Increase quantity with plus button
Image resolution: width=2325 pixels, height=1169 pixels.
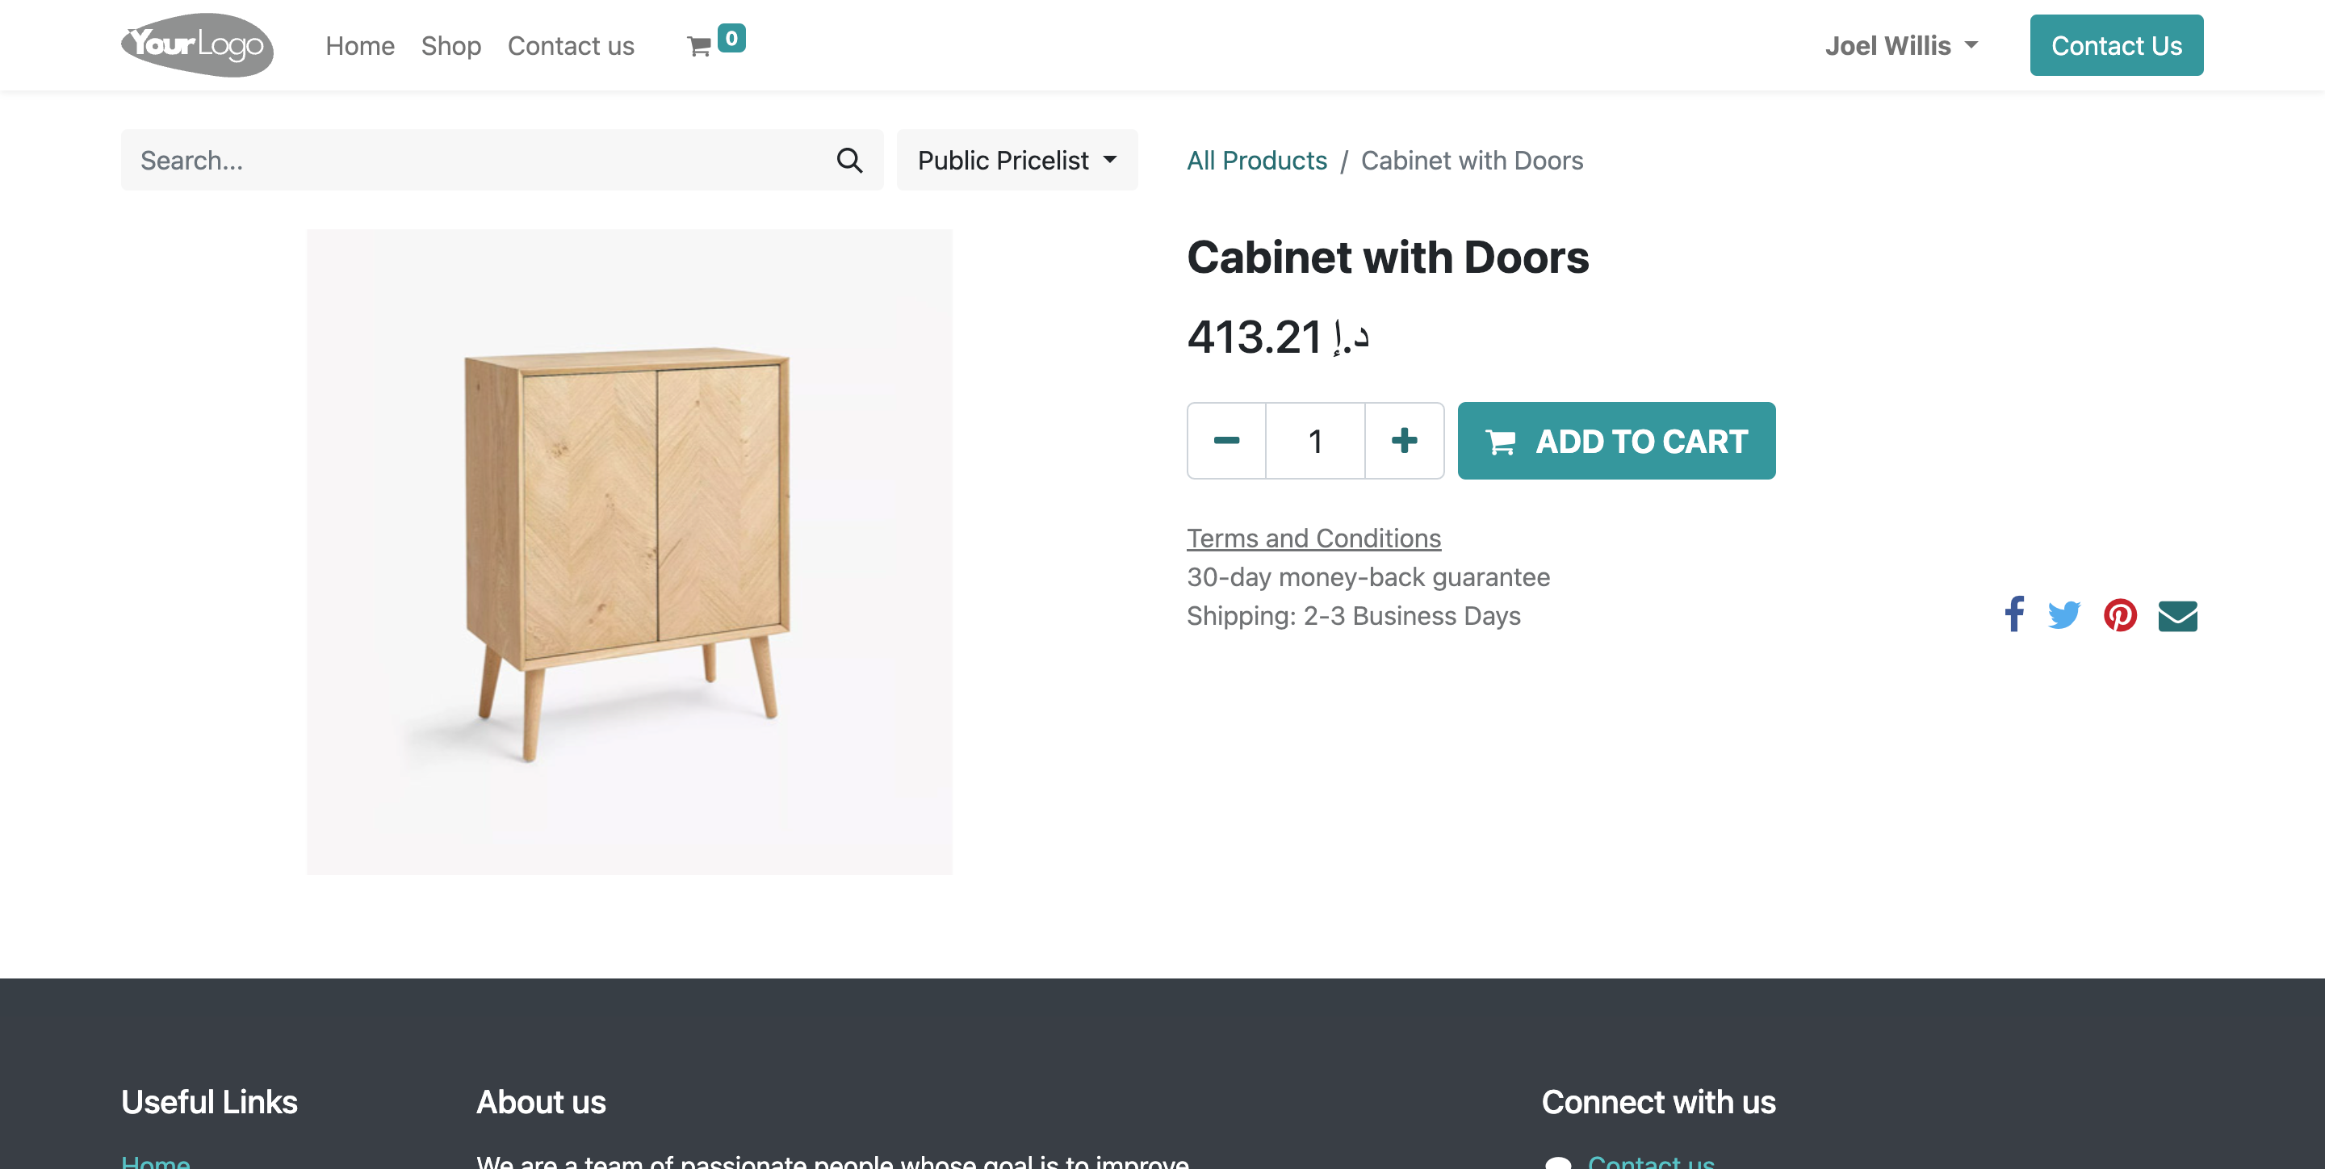[x=1405, y=441]
